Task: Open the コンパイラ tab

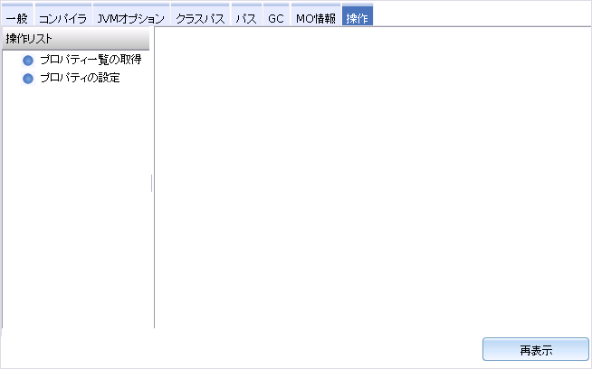Action: tap(62, 18)
